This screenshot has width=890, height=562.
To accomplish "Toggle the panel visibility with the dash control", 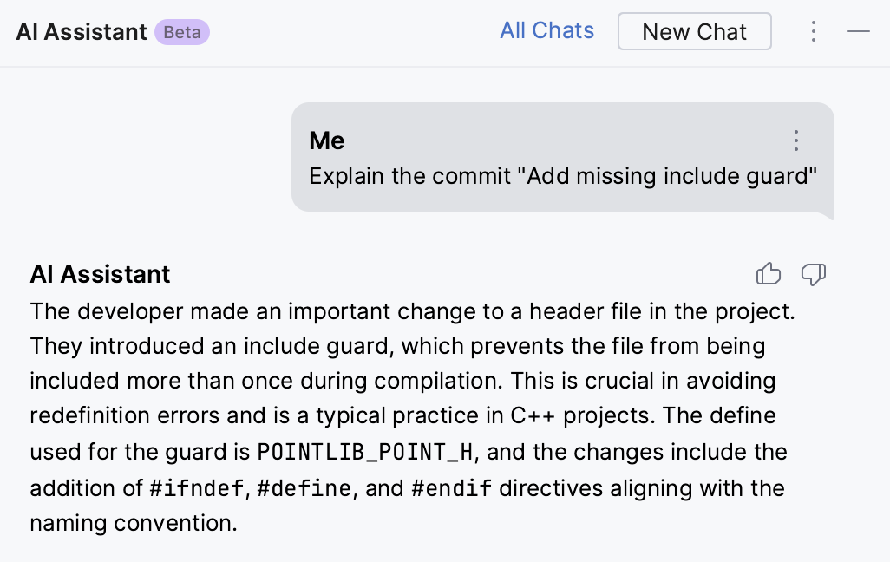I will click(859, 31).
